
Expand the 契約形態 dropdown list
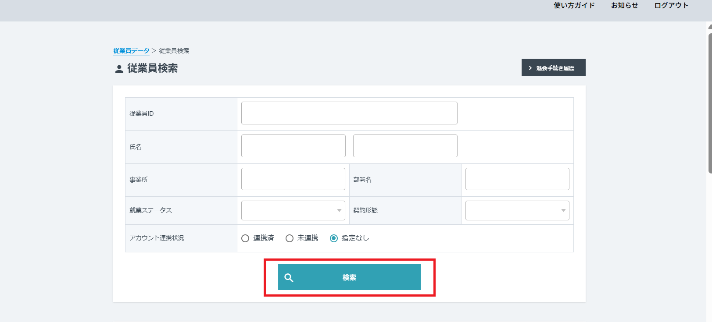[x=517, y=211]
